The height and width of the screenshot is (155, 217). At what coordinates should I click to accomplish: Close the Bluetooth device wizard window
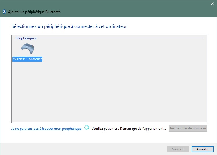click(x=212, y=4)
